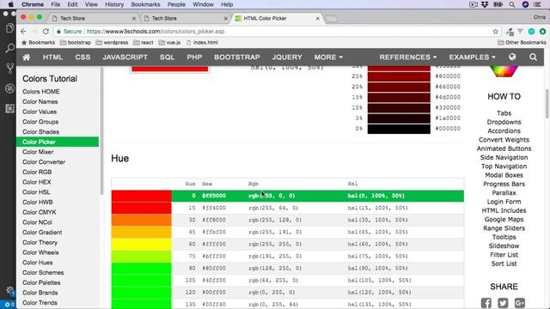
Task: Select the 20% darkness #660000 swatch
Action: pyautogui.click(x=399, y=87)
